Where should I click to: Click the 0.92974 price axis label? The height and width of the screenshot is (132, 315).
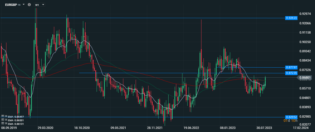point(305,14)
